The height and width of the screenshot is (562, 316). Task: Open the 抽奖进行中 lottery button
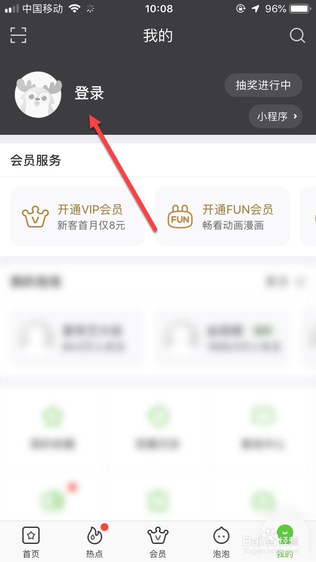coord(263,85)
